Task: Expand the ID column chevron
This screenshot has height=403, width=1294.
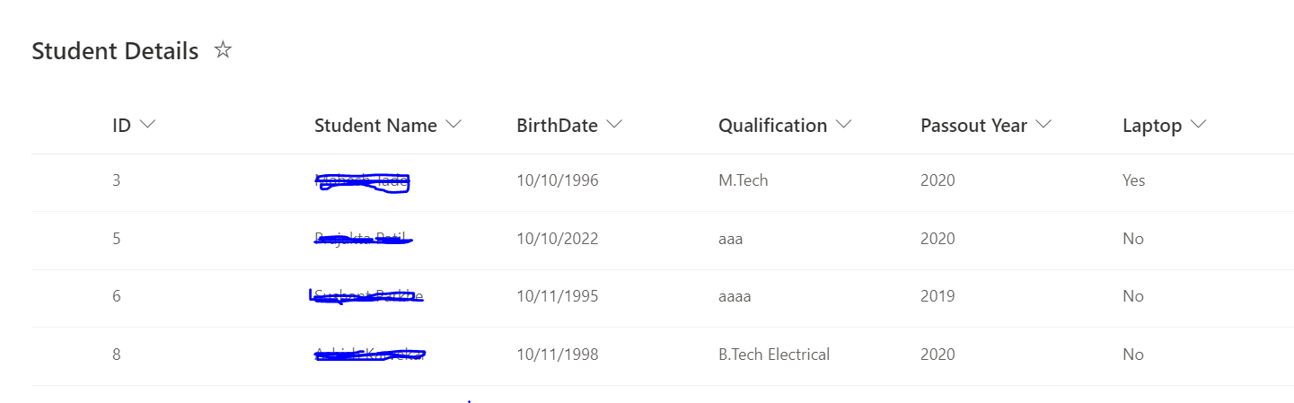Action: [148, 125]
